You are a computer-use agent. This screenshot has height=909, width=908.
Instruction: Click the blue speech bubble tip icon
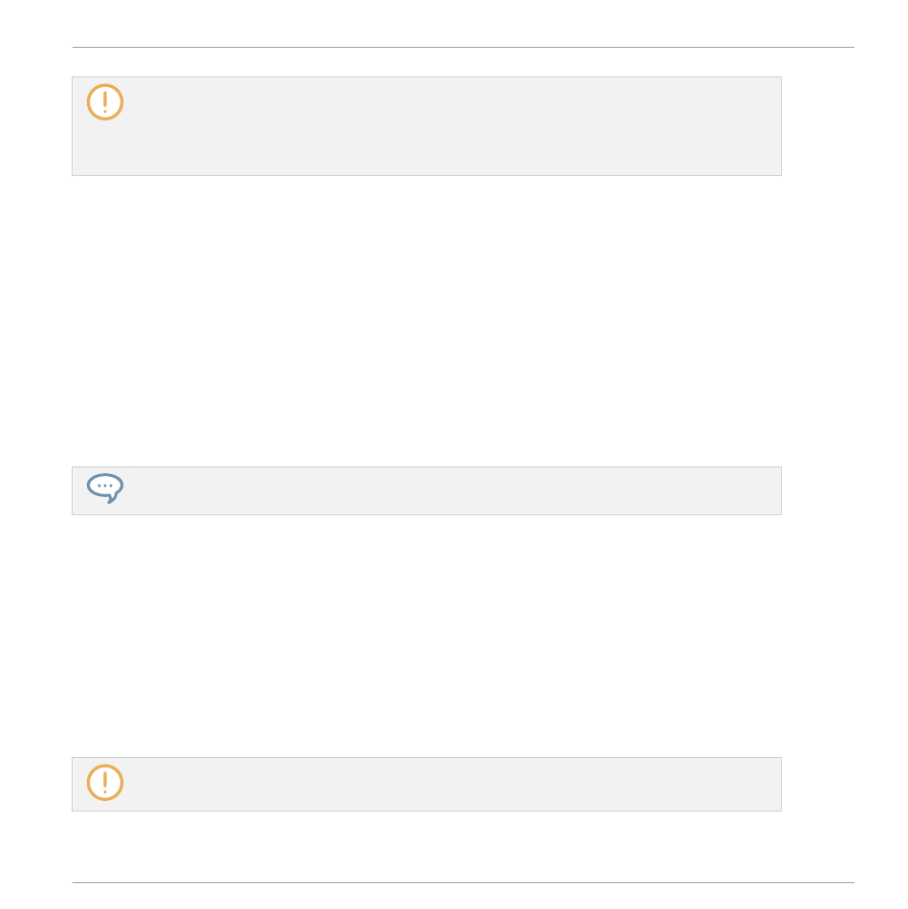(105, 488)
